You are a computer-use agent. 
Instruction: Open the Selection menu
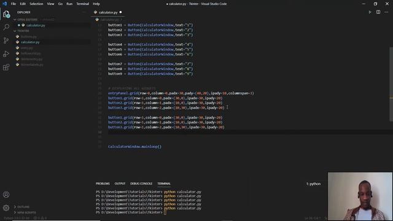click(x=36, y=4)
